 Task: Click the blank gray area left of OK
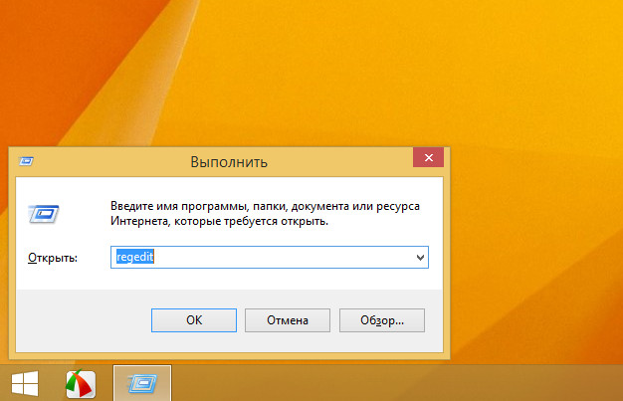pyautogui.click(x=80, y=320)
